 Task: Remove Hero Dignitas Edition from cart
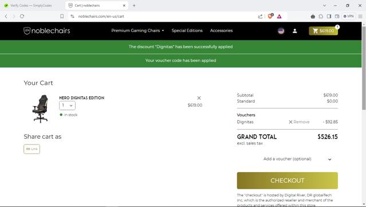pos(199,98)
